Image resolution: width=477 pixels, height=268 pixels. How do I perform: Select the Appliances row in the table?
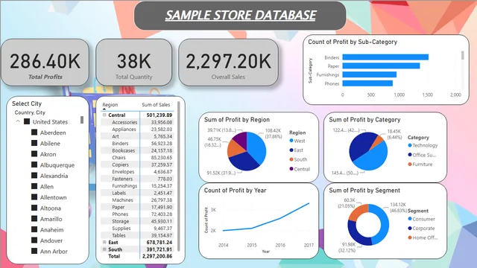click(137, 129)
